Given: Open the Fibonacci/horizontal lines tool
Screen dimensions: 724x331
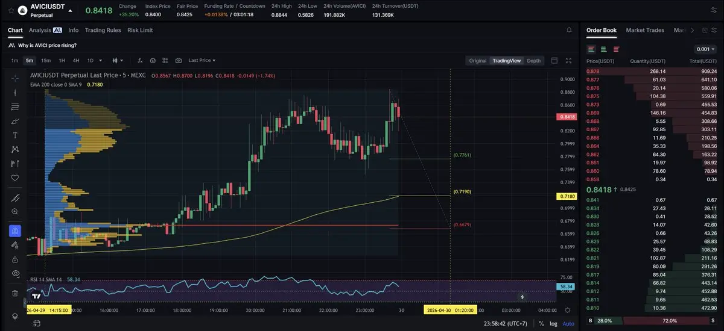Looking at the screenshot, I should 15,107.
